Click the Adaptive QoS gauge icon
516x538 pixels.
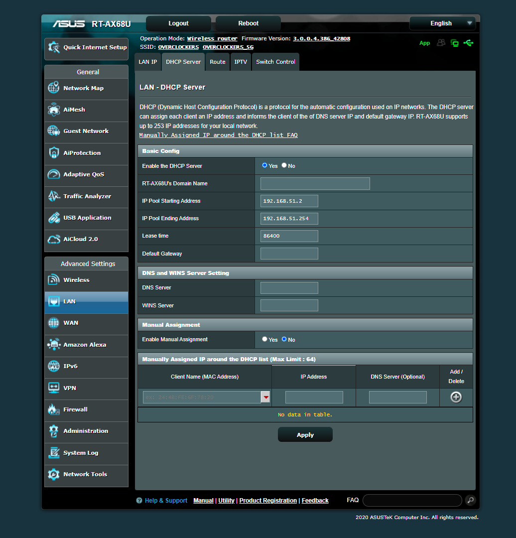pos(53,174)
